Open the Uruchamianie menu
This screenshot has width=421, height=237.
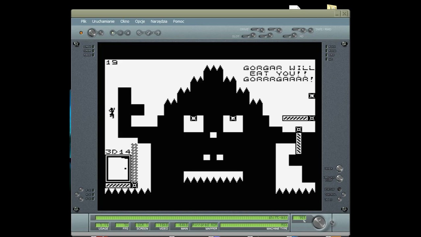(103, 21)
